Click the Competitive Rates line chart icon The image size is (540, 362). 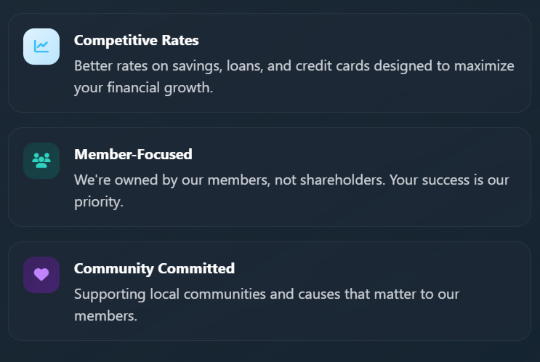pos(41,47)
